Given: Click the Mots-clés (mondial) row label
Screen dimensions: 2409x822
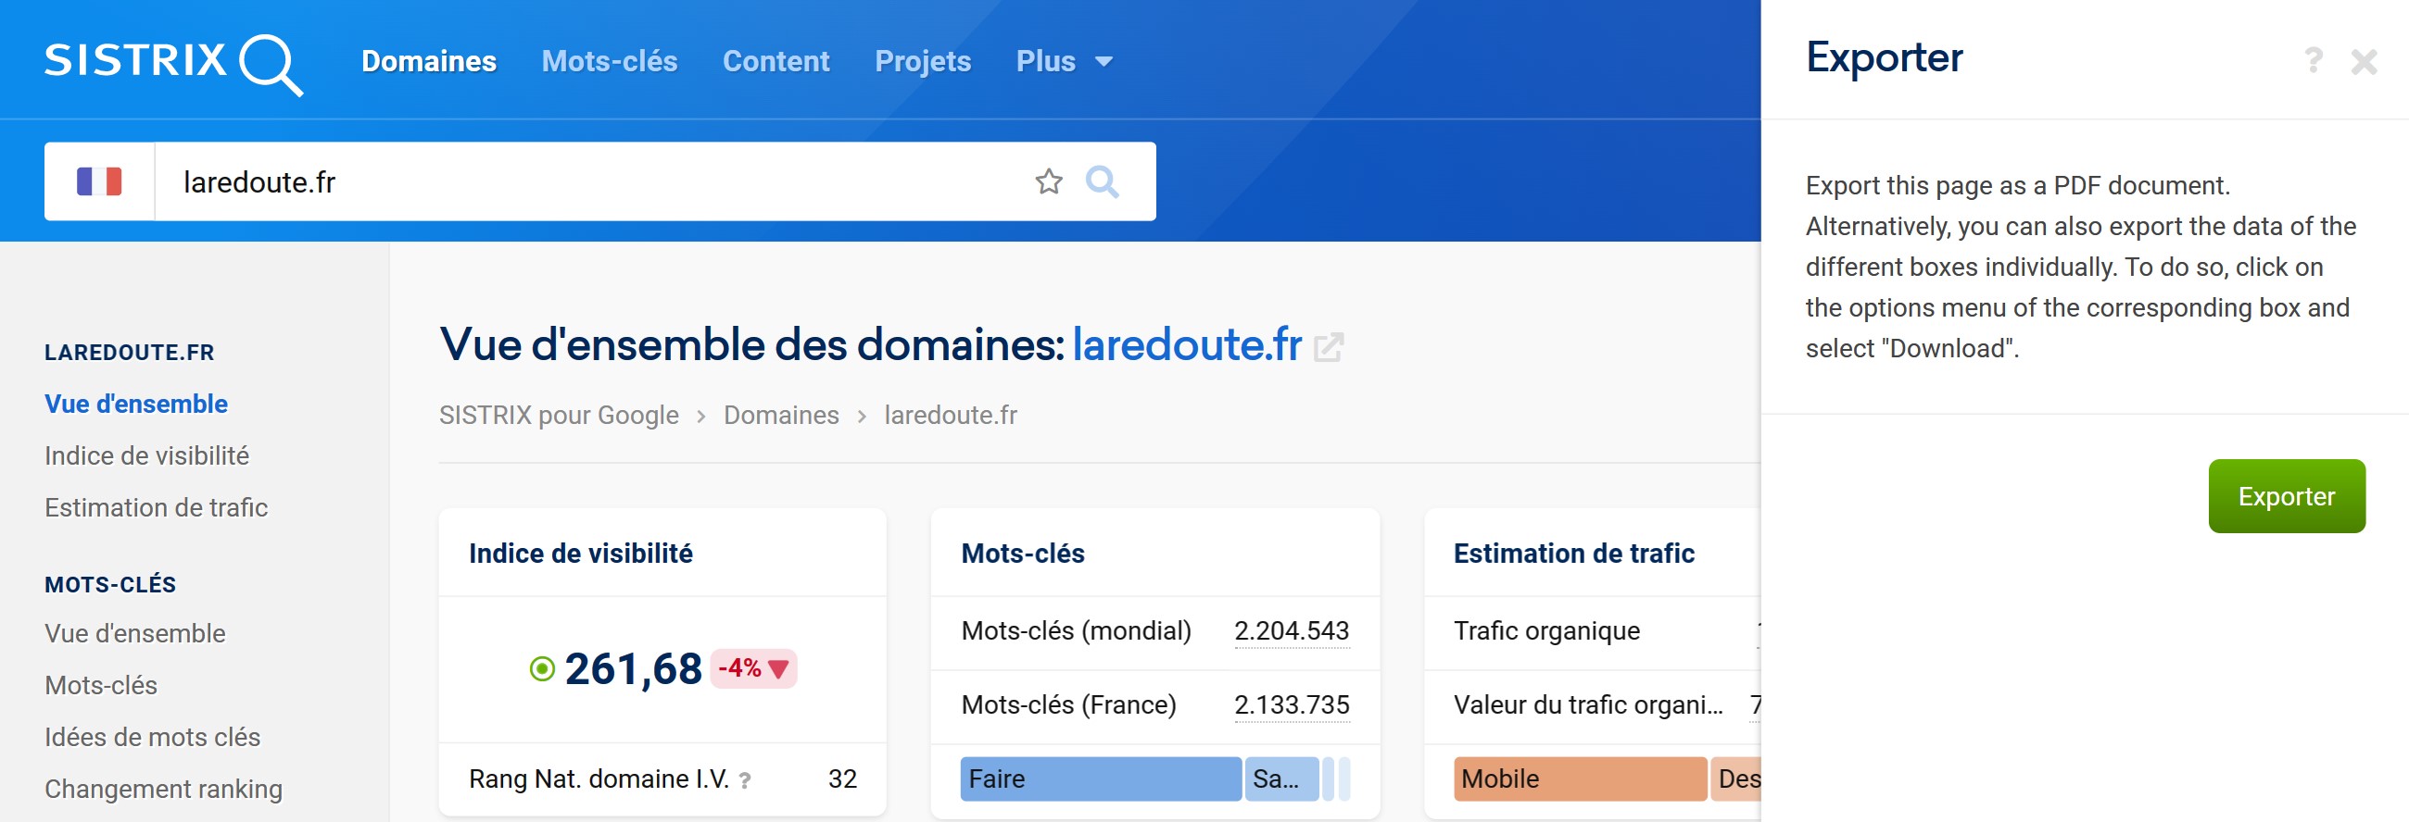Looking at the screenshot, I should (1077, 631).
